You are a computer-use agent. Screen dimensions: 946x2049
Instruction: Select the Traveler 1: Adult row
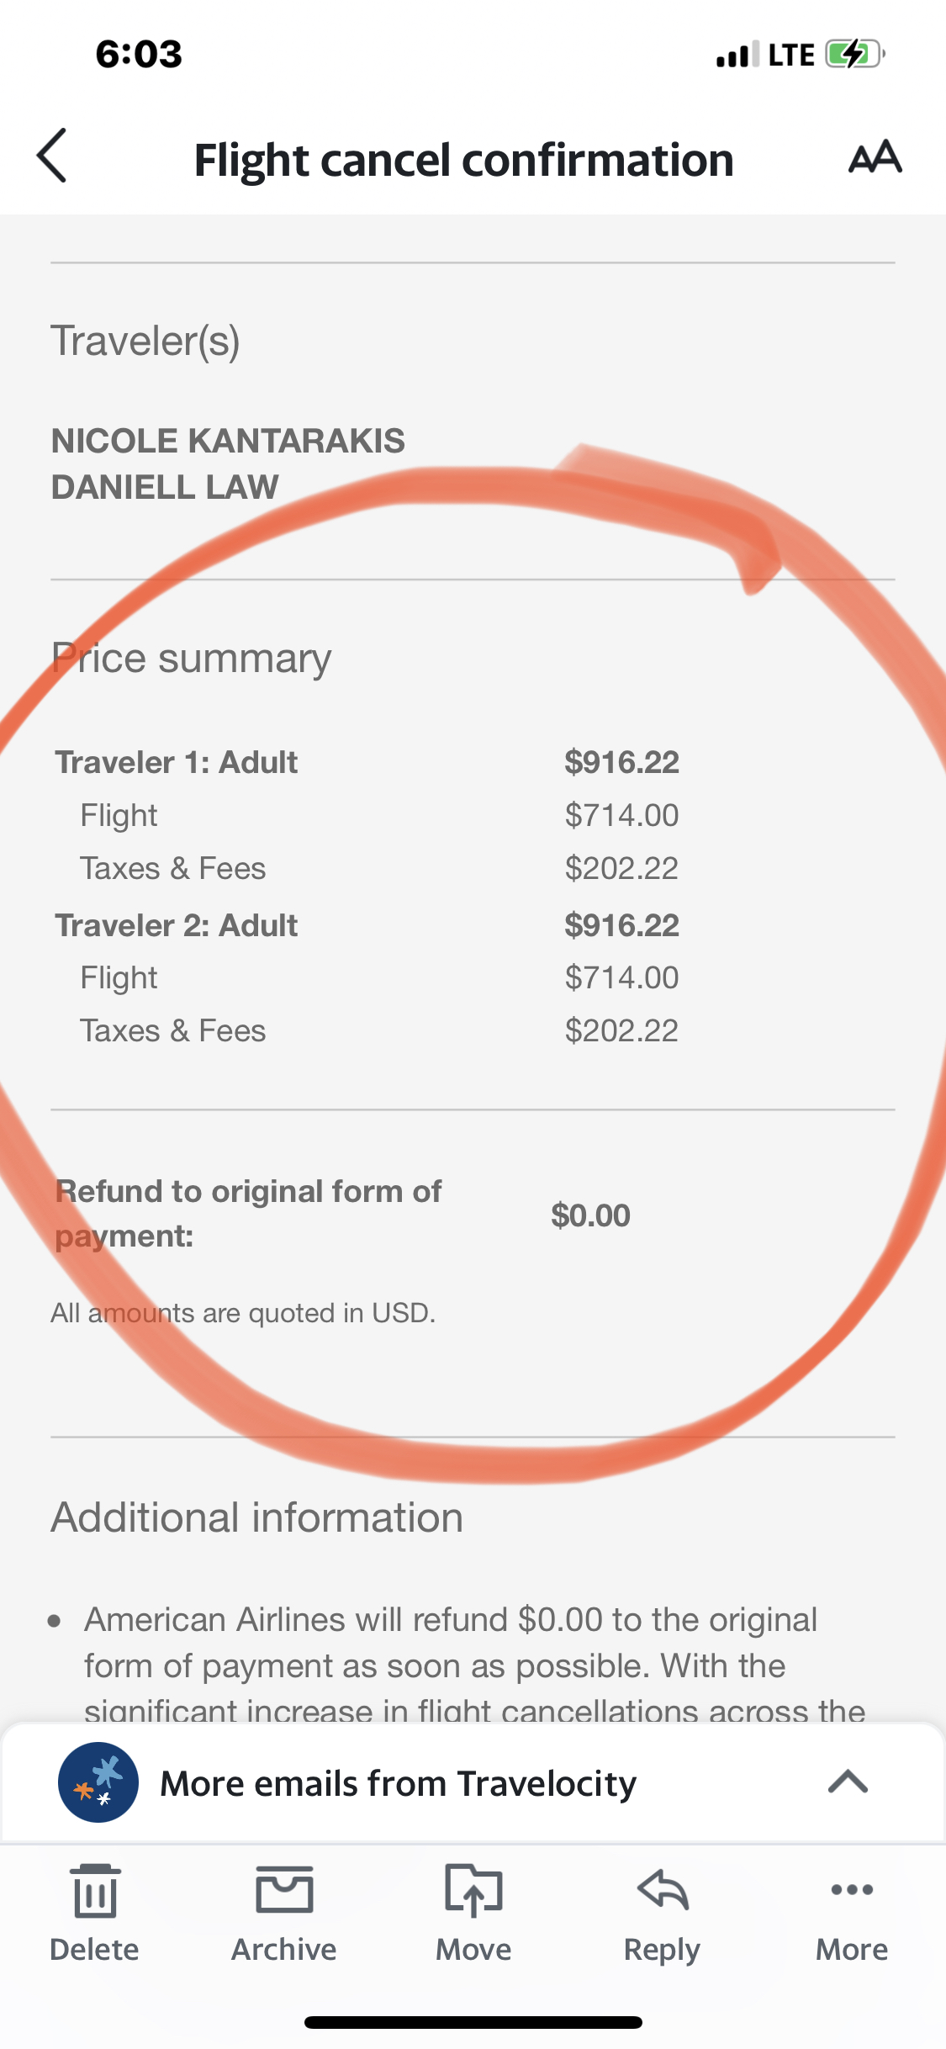177,763
